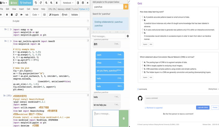Choose option C in the deep learning quiz

pos(143,30)
